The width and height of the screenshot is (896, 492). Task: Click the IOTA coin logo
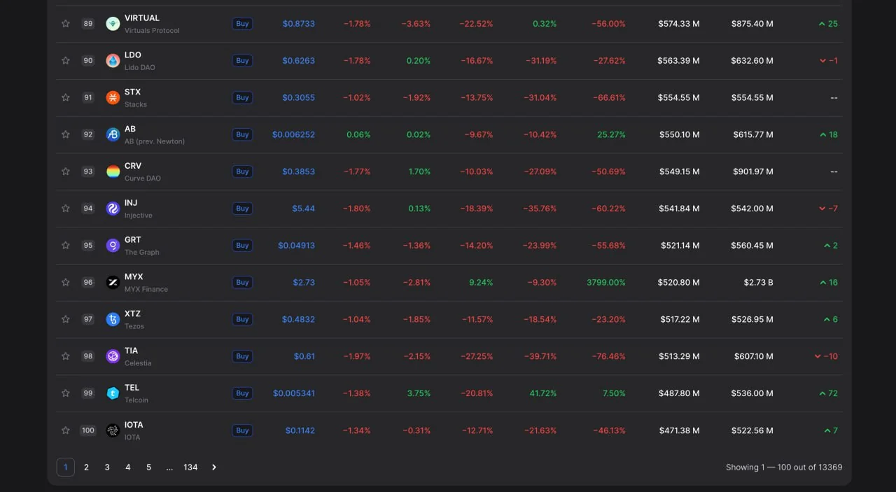[113, 430]
